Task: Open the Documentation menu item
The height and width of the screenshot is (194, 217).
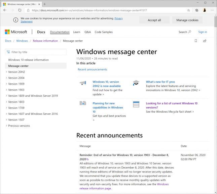Action: 60,32
